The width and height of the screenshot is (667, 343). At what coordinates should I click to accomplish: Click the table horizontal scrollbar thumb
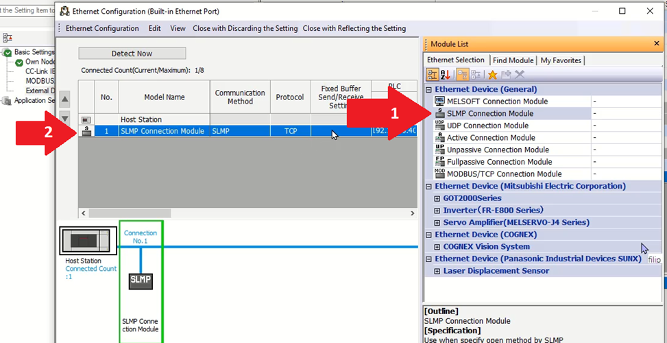[130, 213]
